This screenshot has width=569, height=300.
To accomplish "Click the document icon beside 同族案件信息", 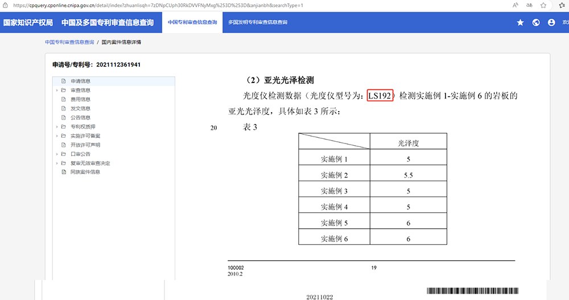I will (64, 172).
